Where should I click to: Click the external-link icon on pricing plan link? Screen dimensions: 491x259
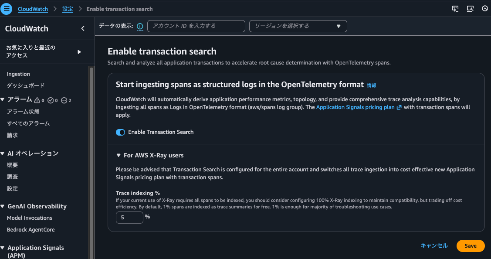click(399, 107)
